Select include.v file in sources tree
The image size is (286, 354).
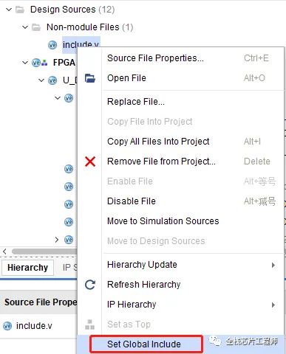pyautogui.click(x=81, y=45)
